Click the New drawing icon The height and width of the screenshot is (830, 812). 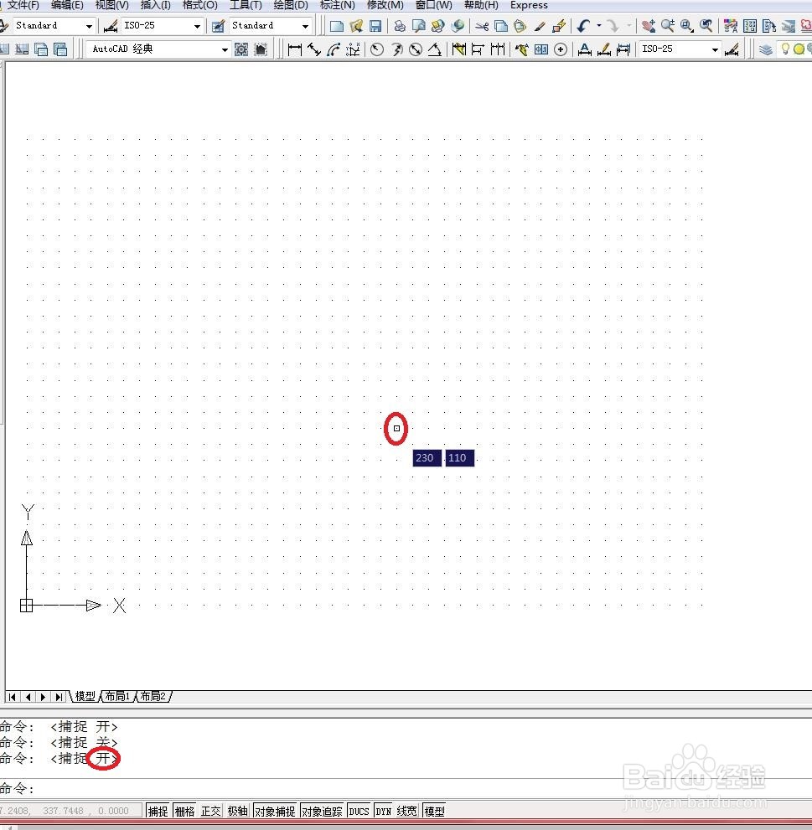336,26
